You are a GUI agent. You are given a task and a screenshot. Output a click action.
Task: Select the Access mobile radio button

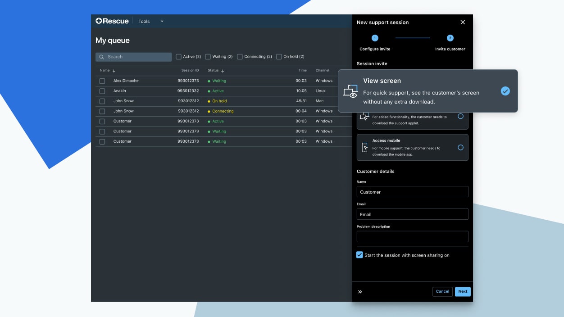461,147
